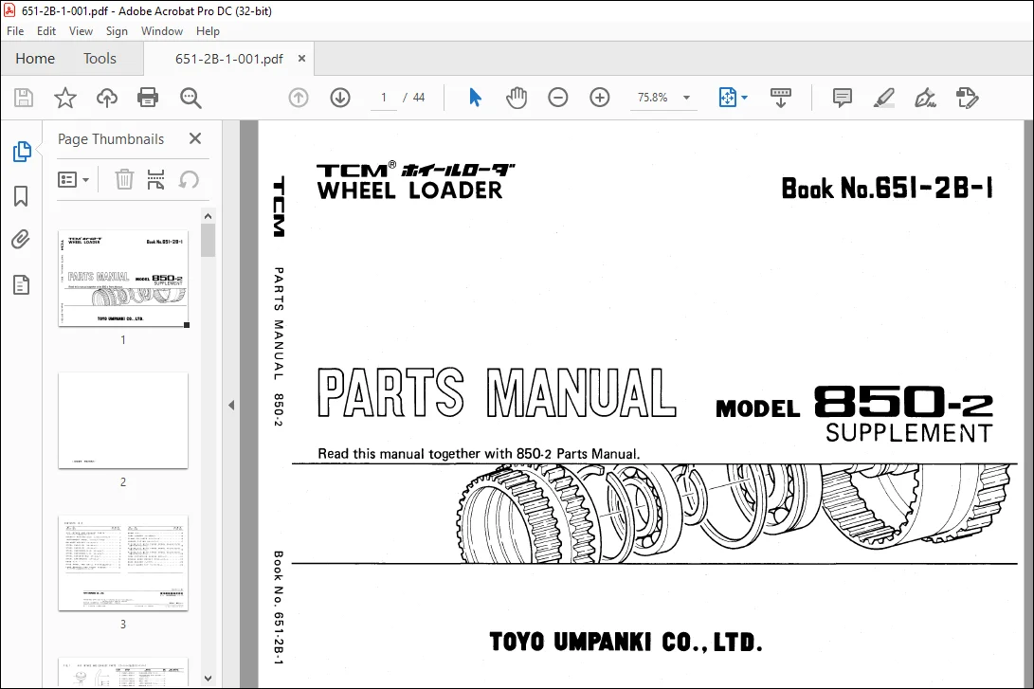The width and height of the screenshot is (1034, 689).
Task: Click the thumbnail panel scrollbar handle
Action: (208, 240)
